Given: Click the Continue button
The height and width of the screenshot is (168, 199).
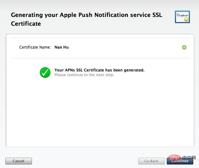Looking at the screenshot, I should pos(180,161).
